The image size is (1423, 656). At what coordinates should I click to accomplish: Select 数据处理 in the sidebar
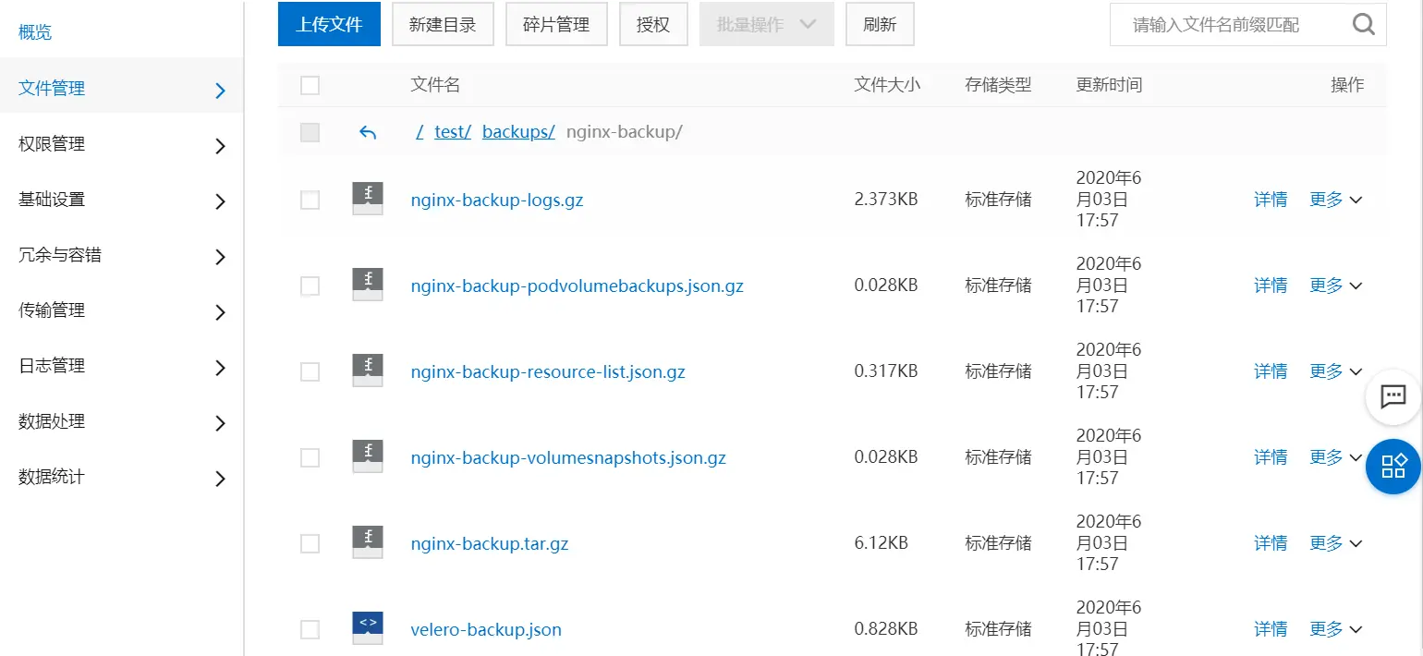tap(52, 420)
